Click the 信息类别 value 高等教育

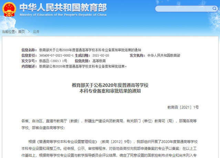click(99, 61)
